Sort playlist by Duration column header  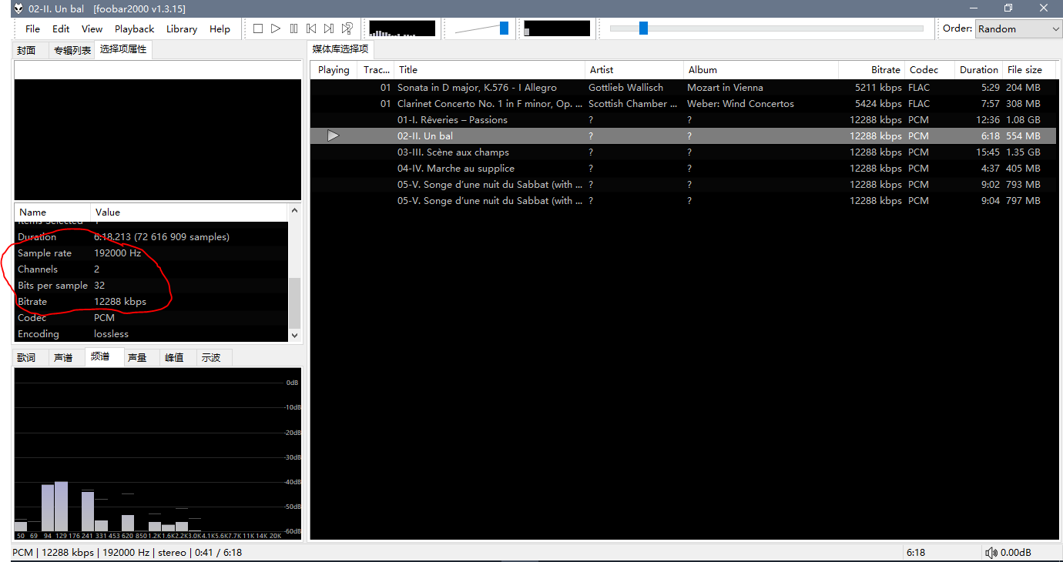coord(978,69)
